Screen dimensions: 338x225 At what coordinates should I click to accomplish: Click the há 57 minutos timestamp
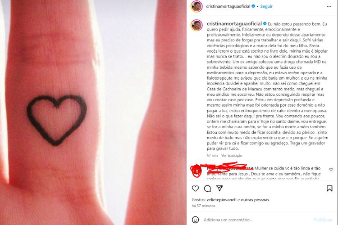point(204,206)
